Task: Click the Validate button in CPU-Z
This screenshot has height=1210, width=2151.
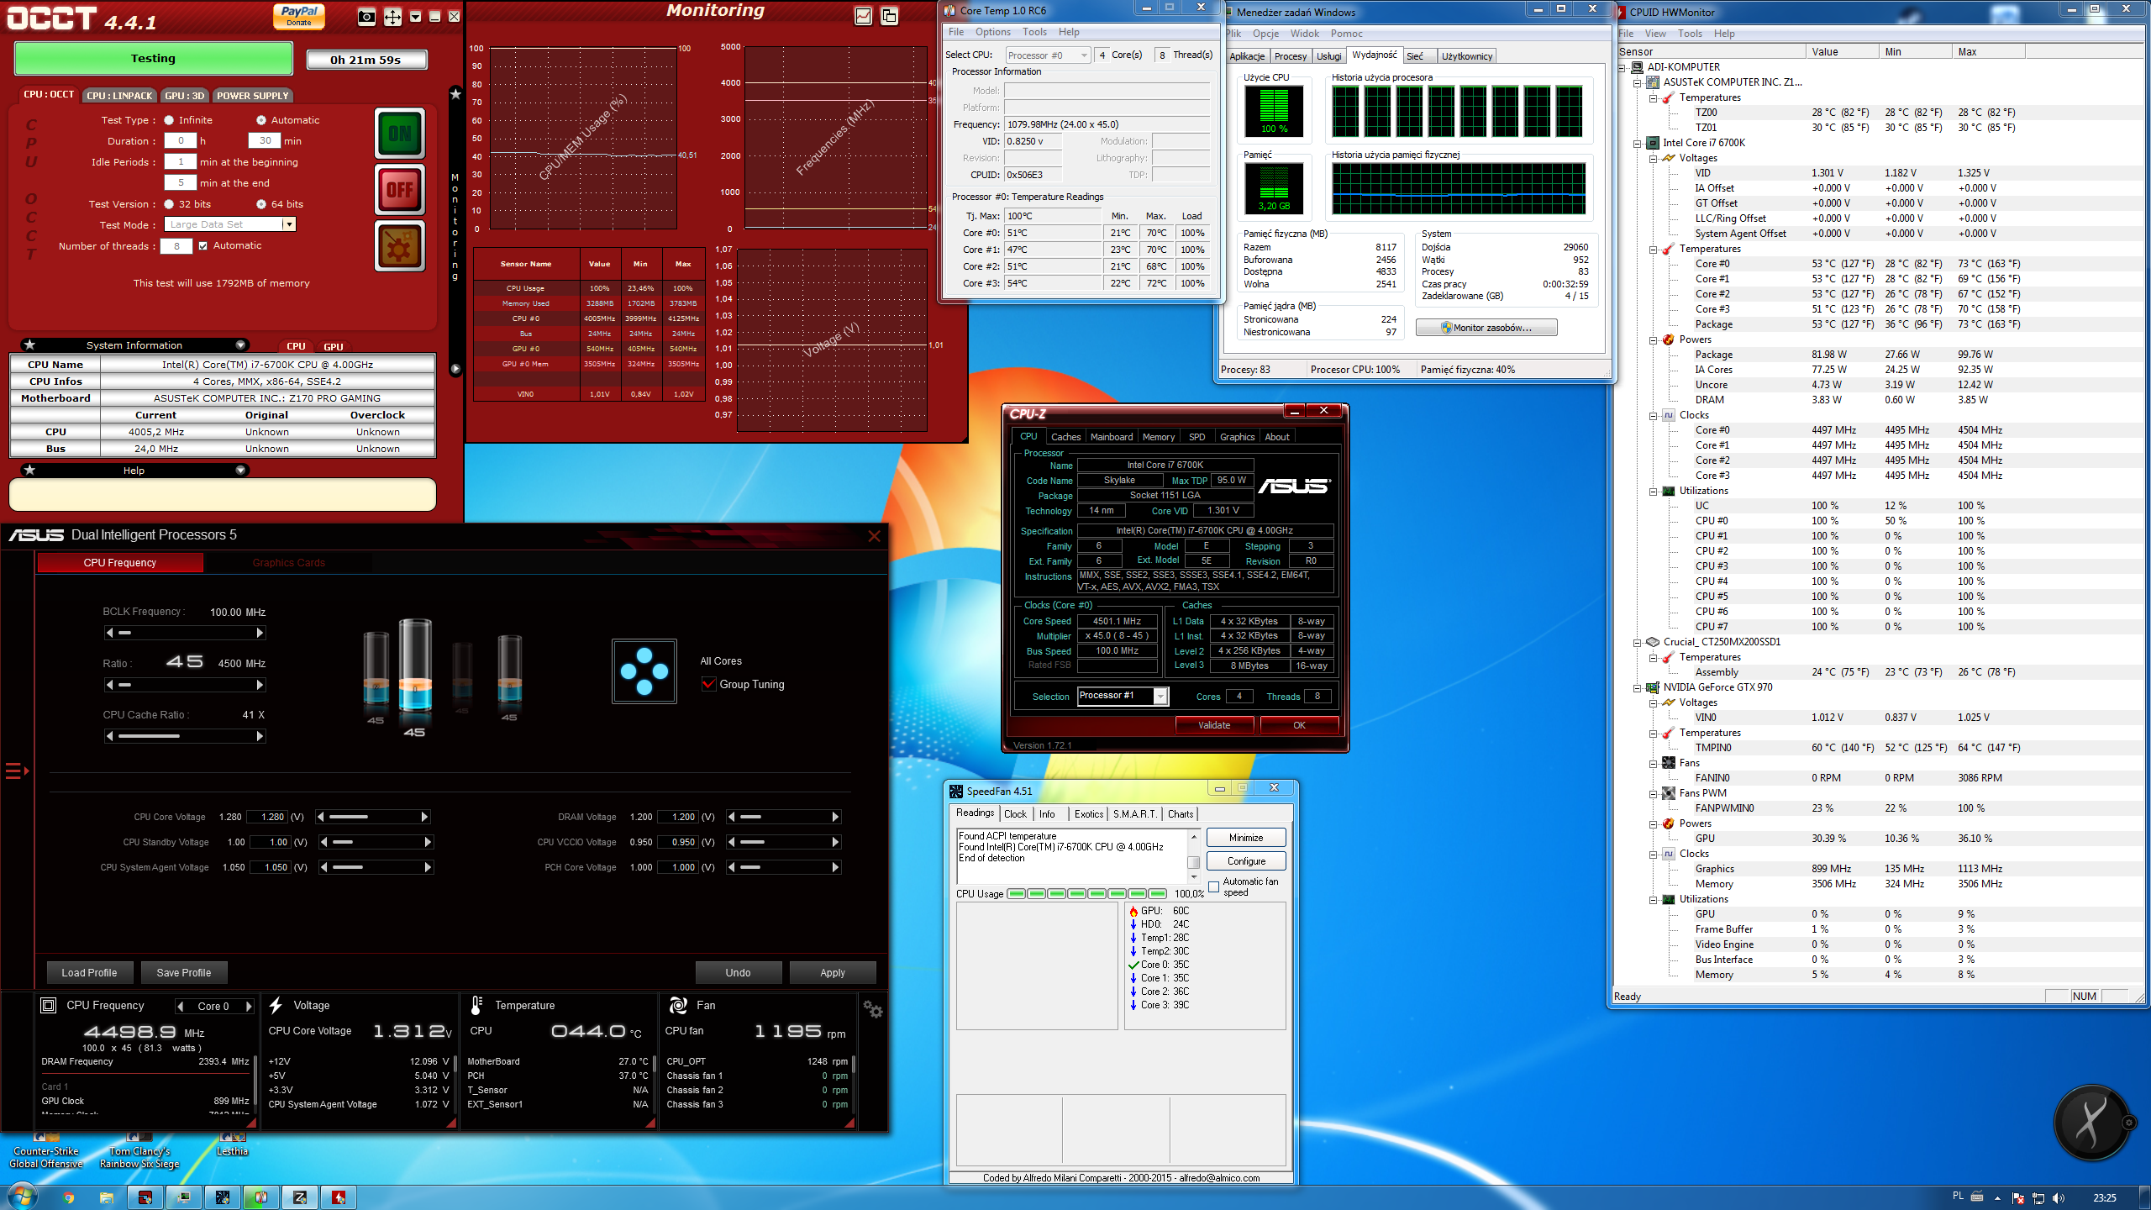Action: pyautogui.click(x=1213, y=725)
